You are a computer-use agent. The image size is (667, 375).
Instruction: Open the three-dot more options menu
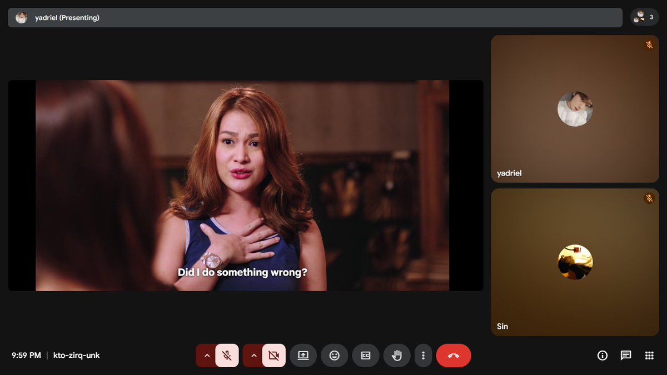tap(423, 356)
